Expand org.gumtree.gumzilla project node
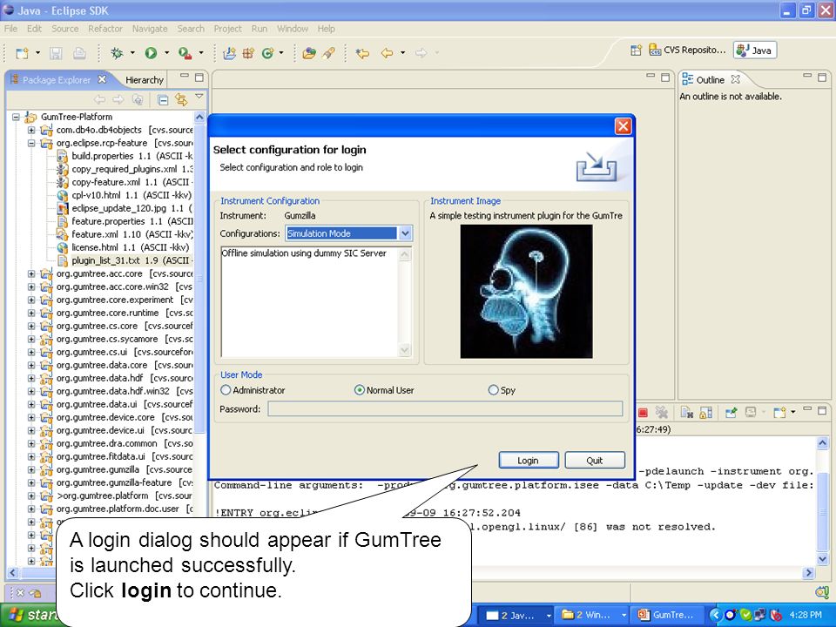The width and height of the screenshot is (836, 627). 31,469
